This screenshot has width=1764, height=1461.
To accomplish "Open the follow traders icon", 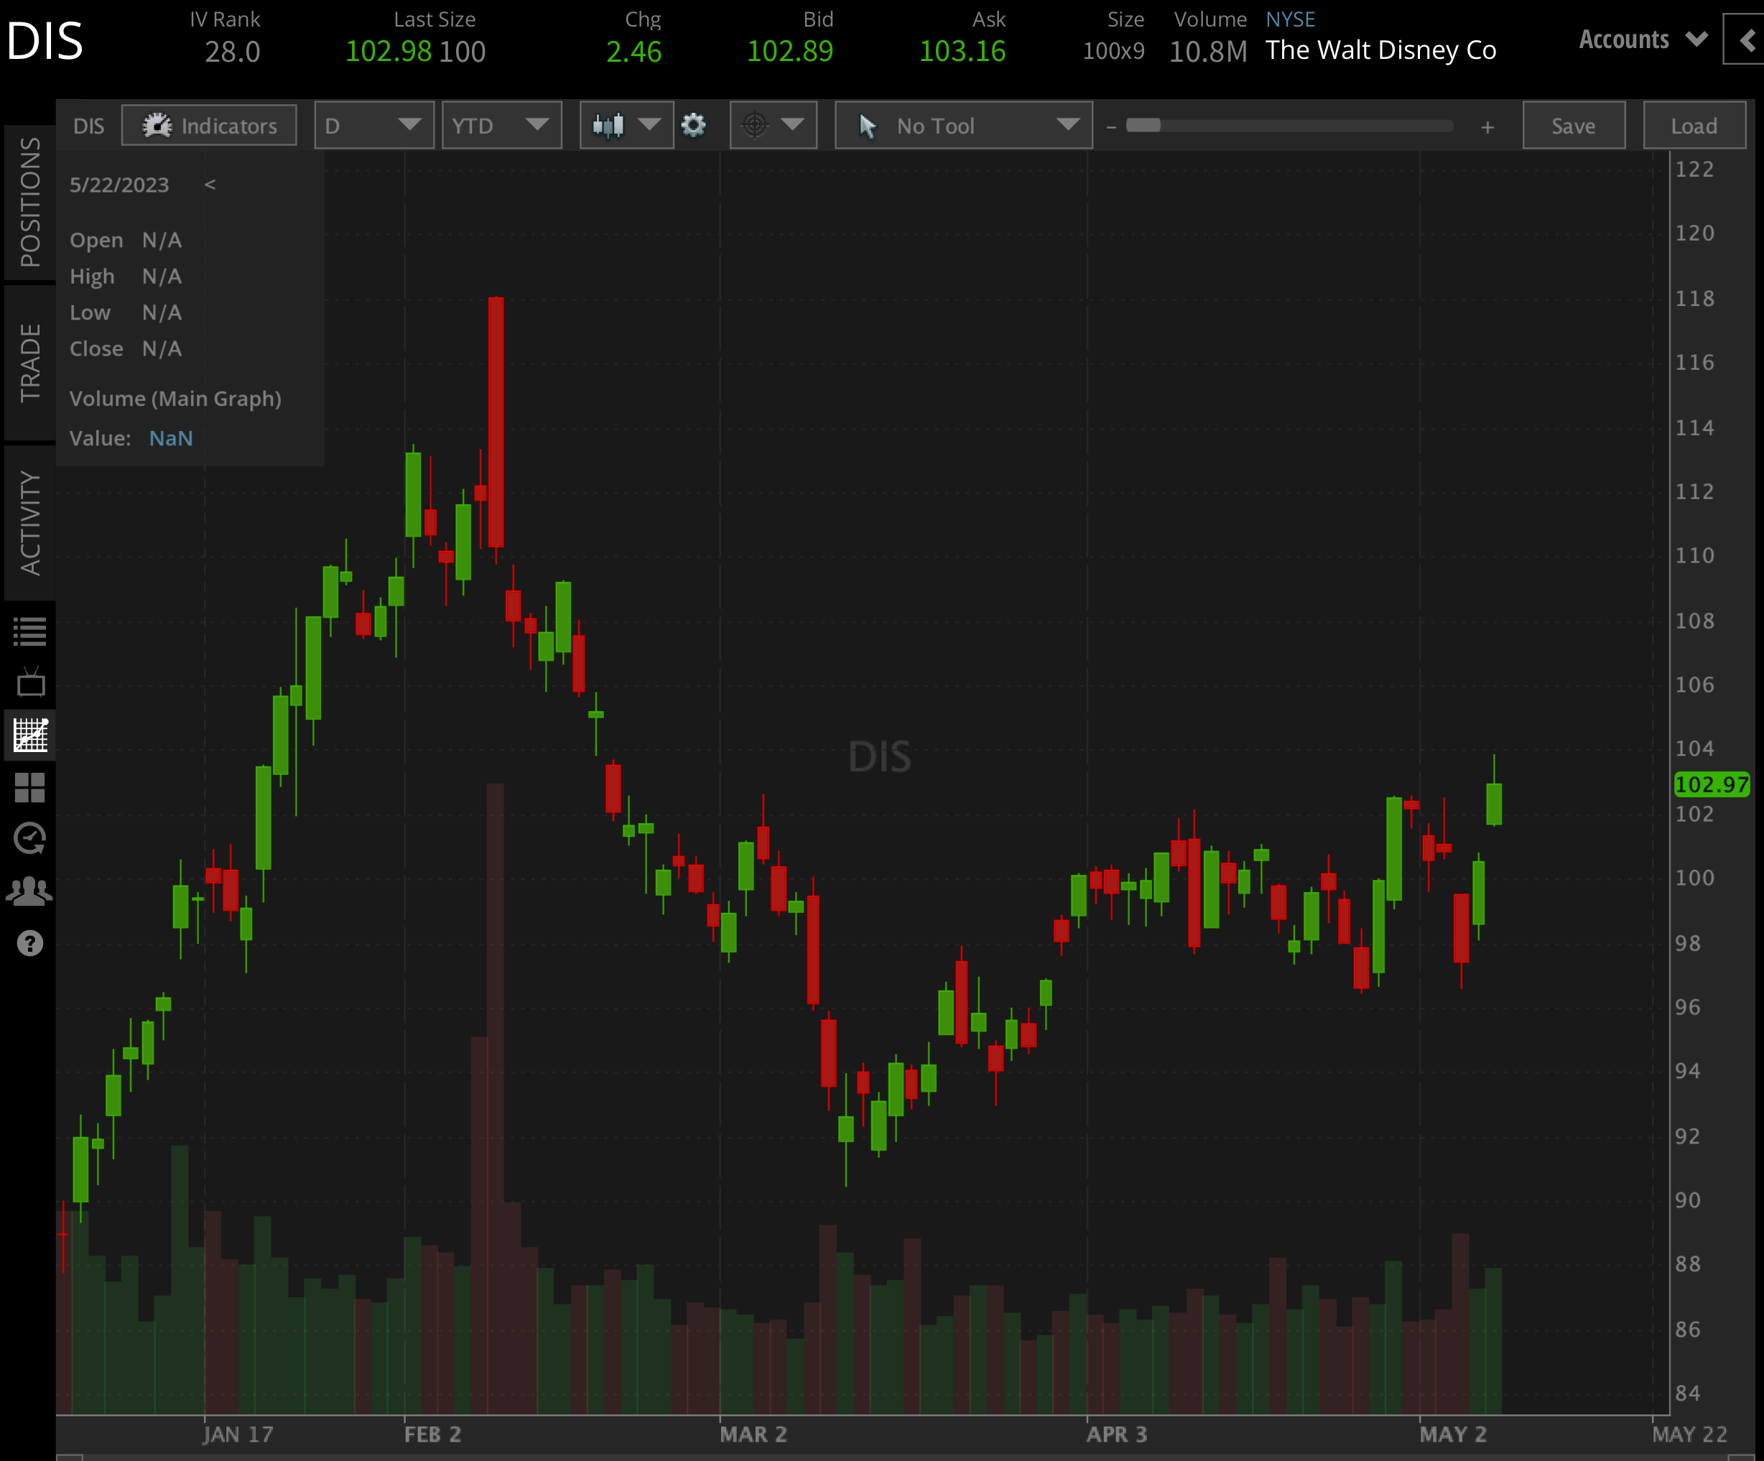I will click(x=30, y=891).
